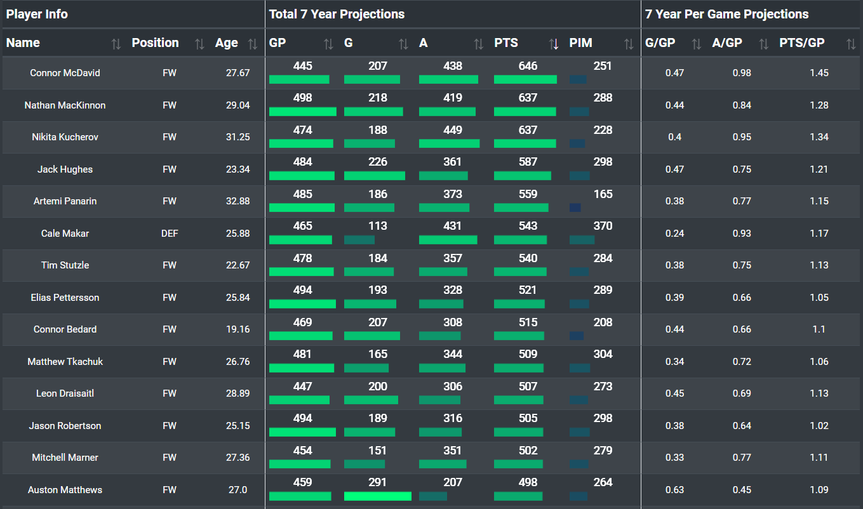This screenshot has width=863, height=509.
Task: Click Connor McDavid's 1.45 PTS/GP value
Action: click(819, 73)
